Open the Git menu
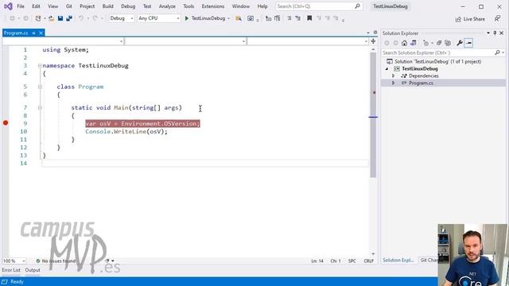The image size is (509, 286). 69,6
